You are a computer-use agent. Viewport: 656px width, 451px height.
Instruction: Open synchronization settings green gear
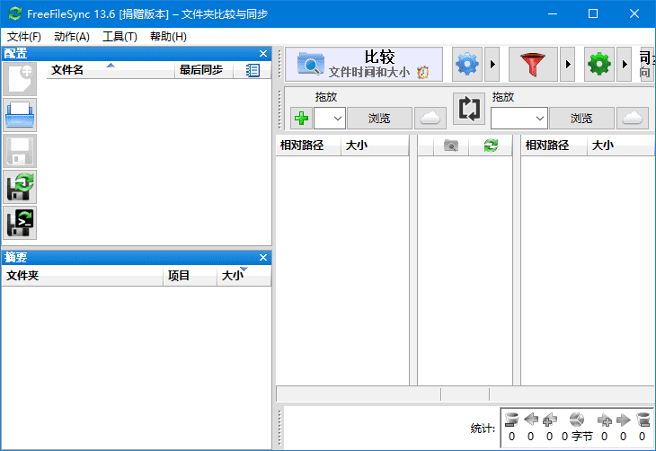pos(599,65)
